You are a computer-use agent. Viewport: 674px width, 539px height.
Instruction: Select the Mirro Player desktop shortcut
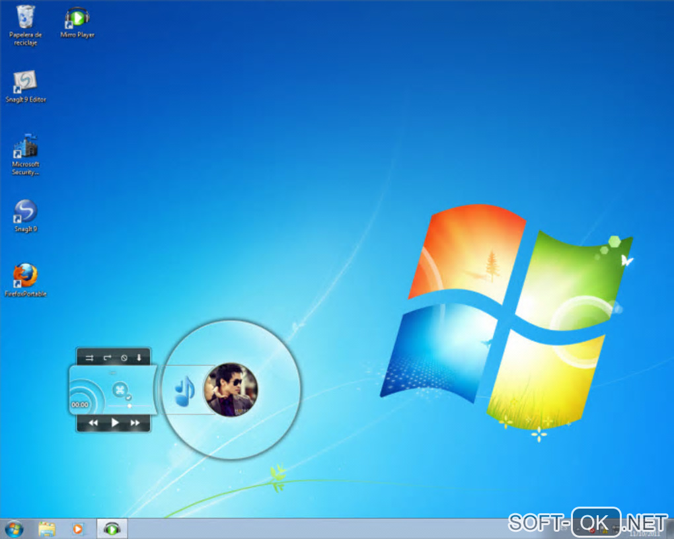tap(77, 22)
